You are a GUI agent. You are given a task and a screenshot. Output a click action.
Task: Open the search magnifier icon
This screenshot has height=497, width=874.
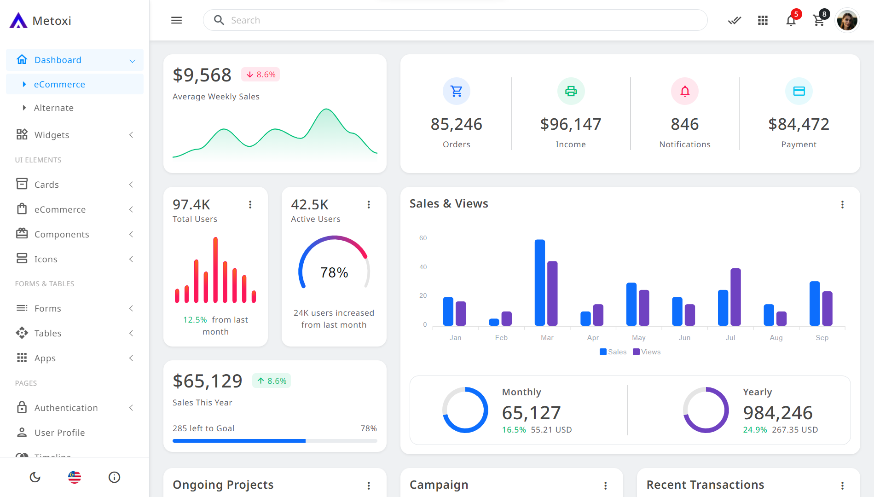pos(219,20)
